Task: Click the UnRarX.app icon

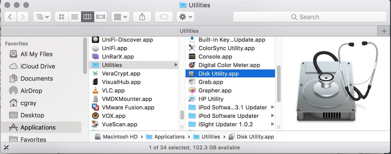Action: pos(95,57)
